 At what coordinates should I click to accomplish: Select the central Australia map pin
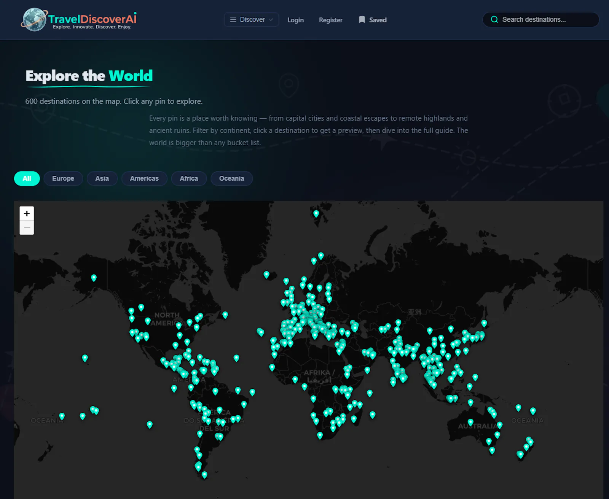tap(470, 422)
